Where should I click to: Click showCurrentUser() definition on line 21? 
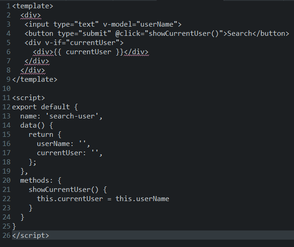(63, 190)
